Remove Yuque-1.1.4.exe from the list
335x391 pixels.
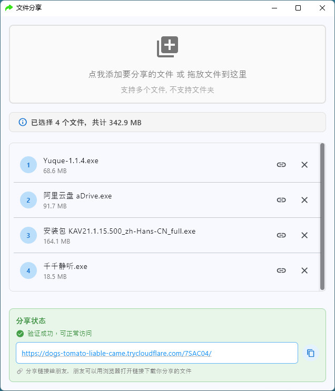[304, 165]
